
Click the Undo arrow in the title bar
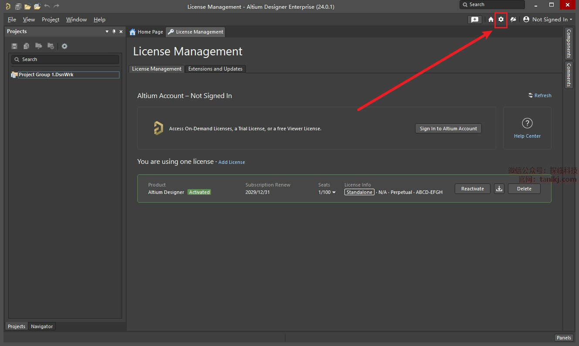point(47,6)
